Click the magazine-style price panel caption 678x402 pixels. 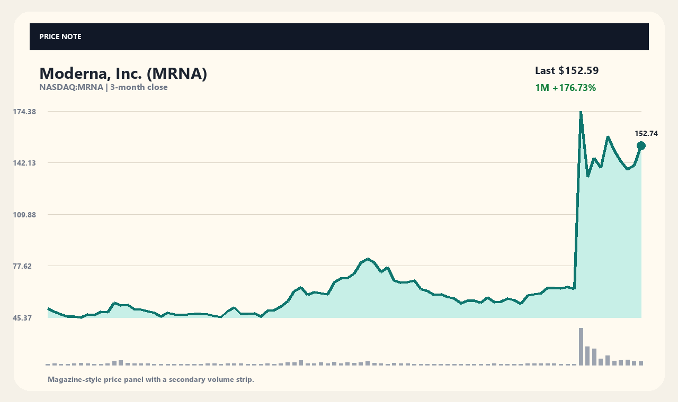pyautogui.click(x=151, y=379)
